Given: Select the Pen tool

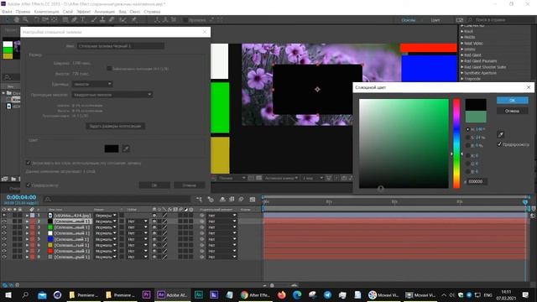Looking at the screenshot, I should 74,20.
